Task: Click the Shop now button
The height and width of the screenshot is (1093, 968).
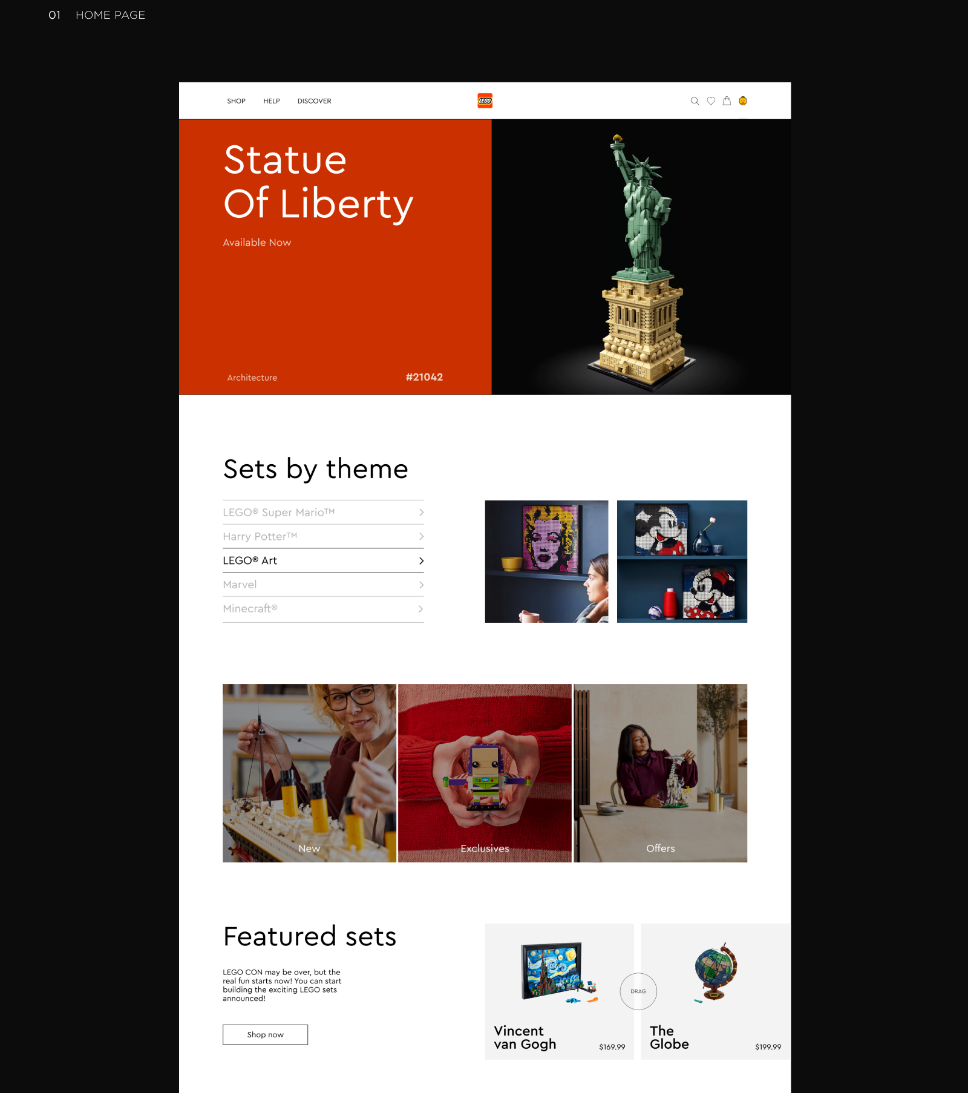Action: (x=265, y=1034)
